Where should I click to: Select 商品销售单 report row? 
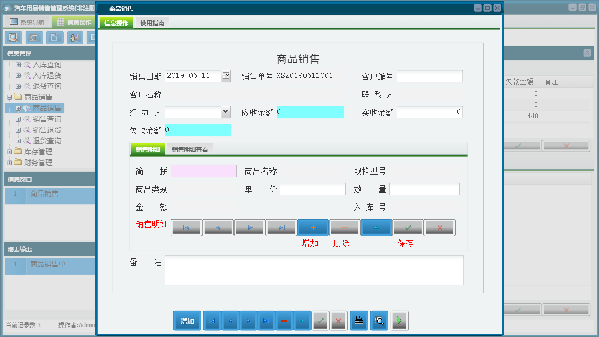50,267
